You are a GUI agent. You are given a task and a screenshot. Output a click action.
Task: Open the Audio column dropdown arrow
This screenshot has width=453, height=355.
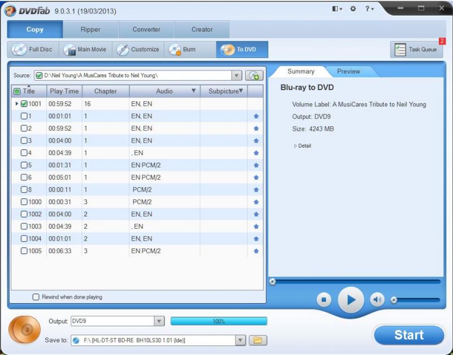194,91
